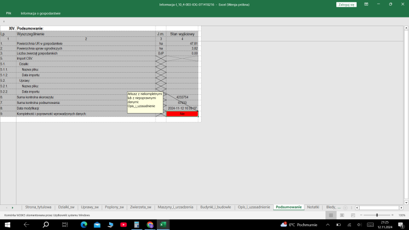409x230 pixels.
Task: Switch to Page Layout view
Action: coord(342,215)
